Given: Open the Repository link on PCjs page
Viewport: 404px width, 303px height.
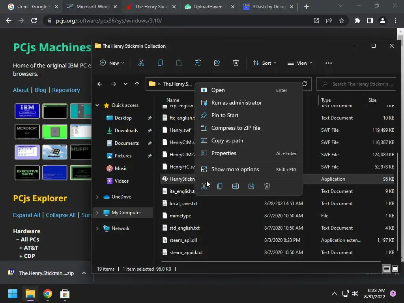Looking at the screenshot, I should 66,90.
